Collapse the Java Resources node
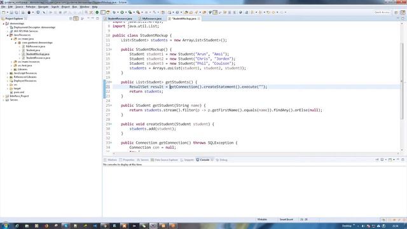This screenshot has height=229, width=407. click(x=8, y=35)
